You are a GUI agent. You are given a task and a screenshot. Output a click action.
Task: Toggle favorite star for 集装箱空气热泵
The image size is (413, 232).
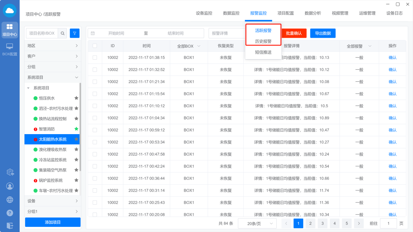point(76,170)
